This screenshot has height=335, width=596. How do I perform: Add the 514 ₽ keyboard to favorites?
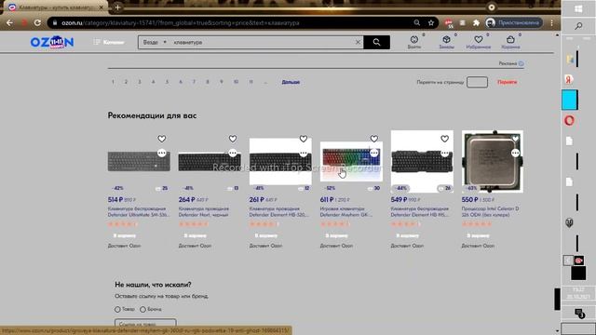162,139
